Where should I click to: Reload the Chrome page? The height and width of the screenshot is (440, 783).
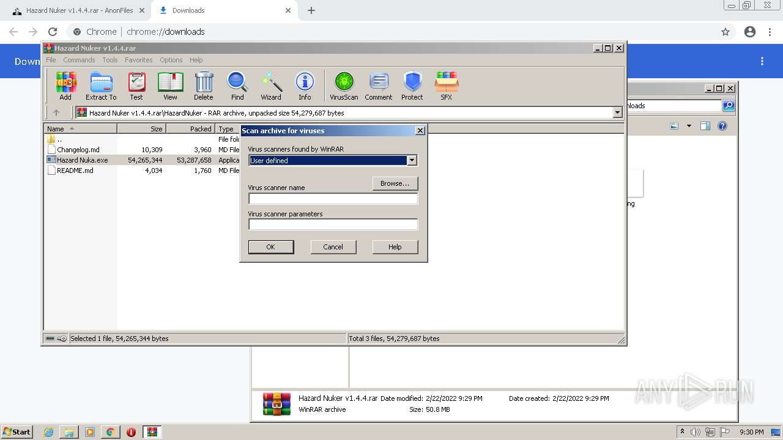tap(53, 32)
